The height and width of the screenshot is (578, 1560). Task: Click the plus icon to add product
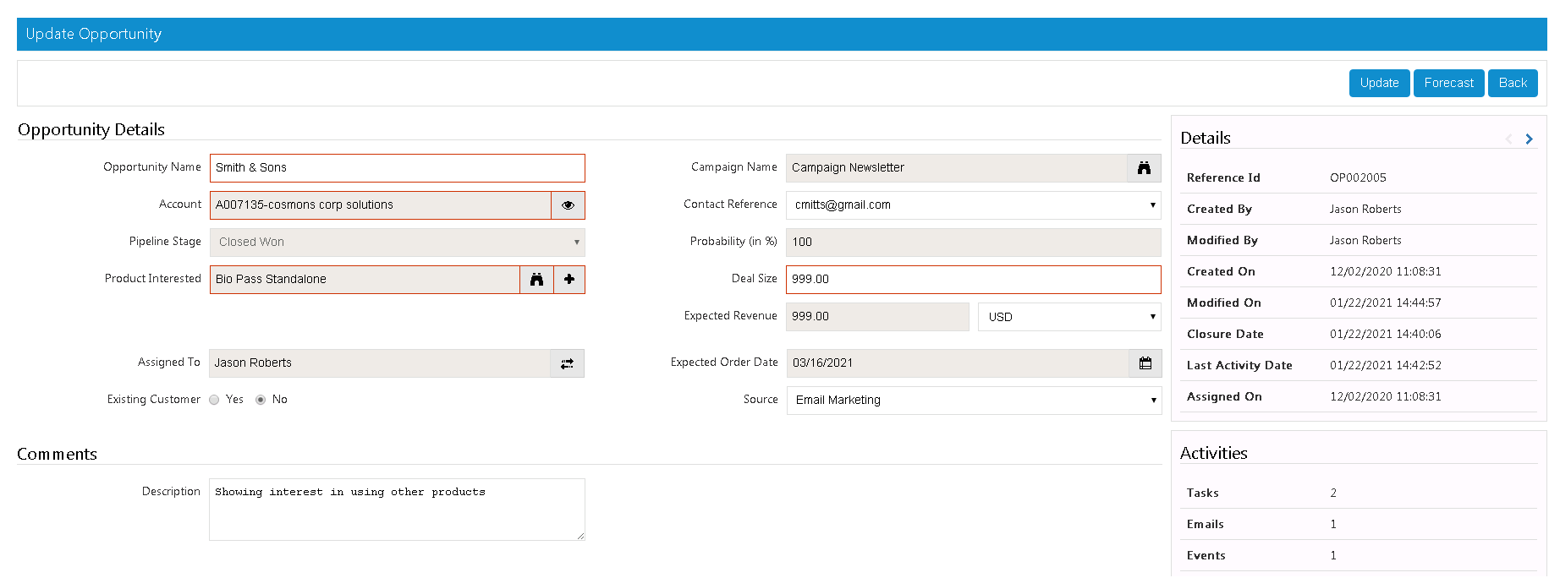(569, 280)
